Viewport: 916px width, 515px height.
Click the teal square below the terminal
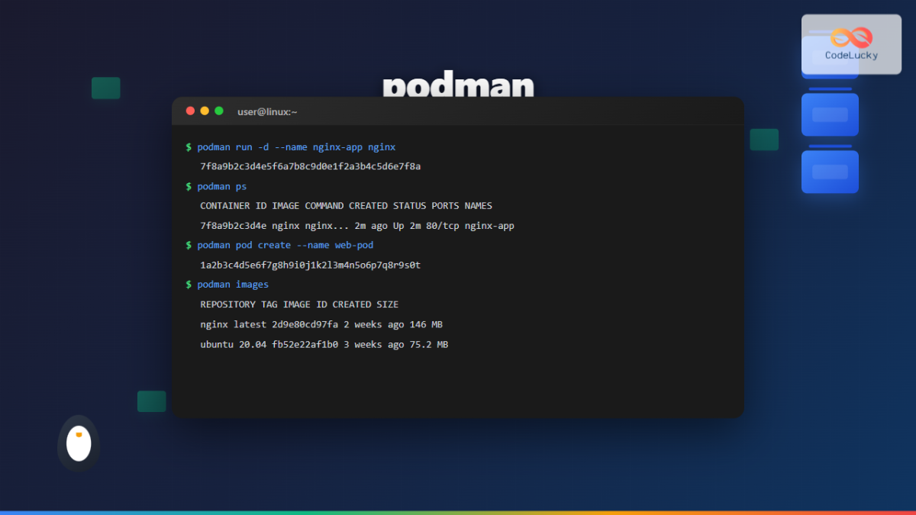[151, 401]
